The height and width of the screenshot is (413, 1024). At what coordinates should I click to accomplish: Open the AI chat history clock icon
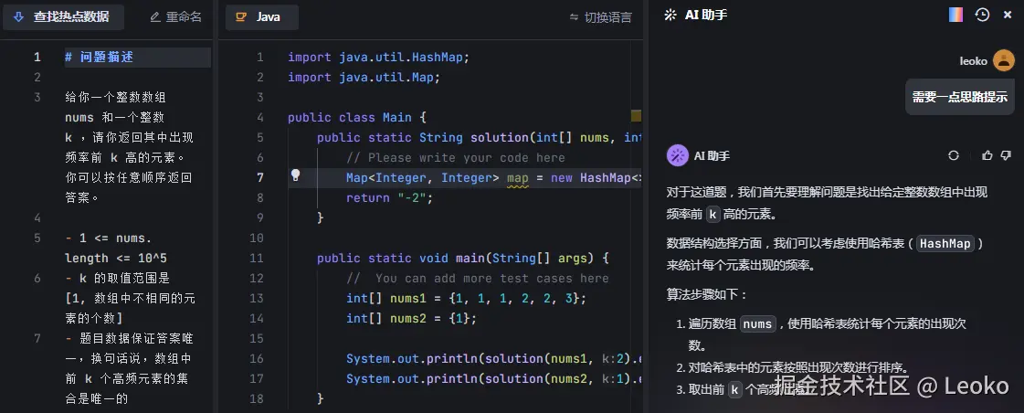[982, 15]
